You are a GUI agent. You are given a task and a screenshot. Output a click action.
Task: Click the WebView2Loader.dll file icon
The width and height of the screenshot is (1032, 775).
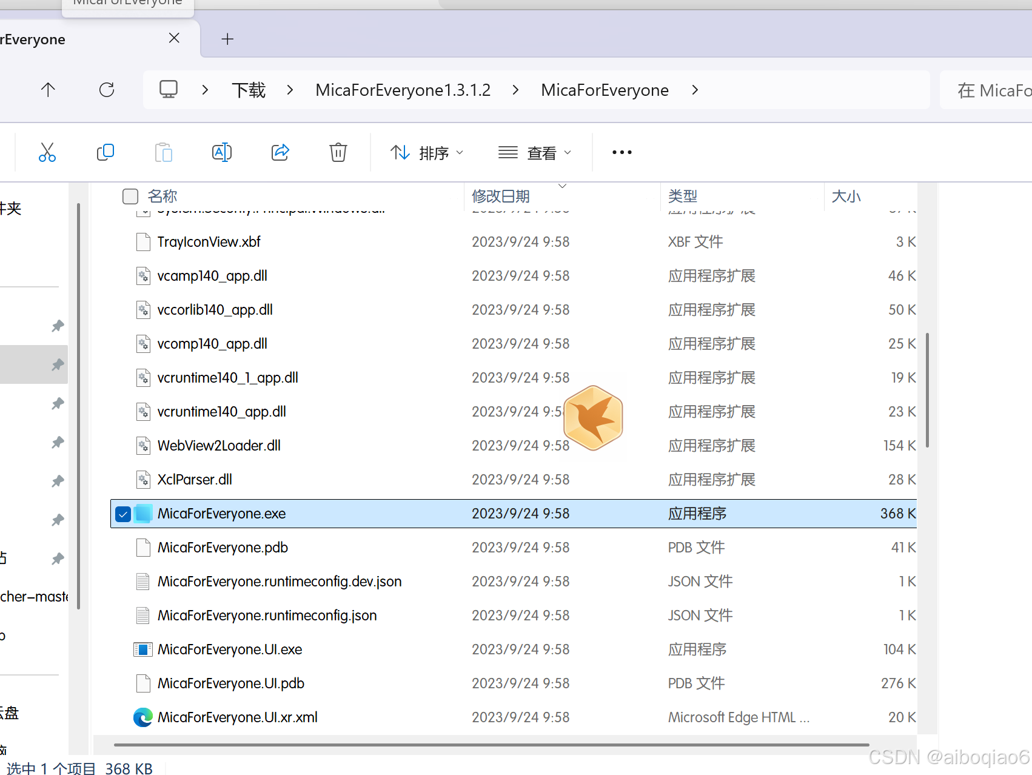[x=143, y=446]
